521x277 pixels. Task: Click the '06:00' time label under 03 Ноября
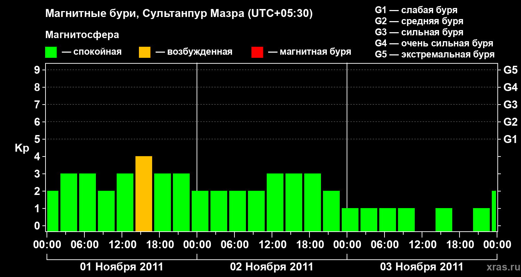384,245
